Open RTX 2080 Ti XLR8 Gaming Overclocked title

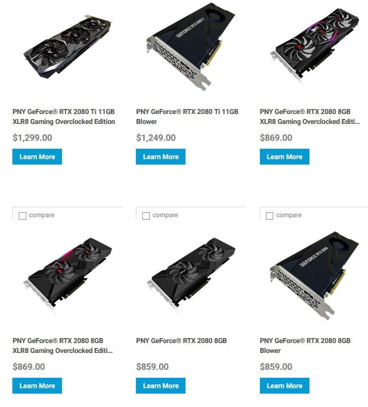pyautogui.click(x=64, y=116)
